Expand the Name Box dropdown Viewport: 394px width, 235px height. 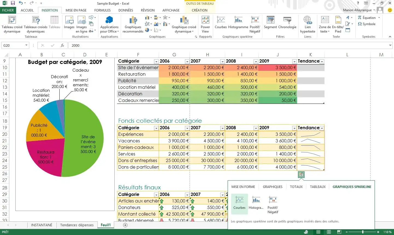(x=27, y=45)
